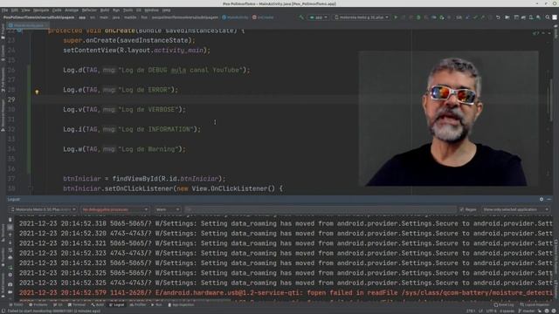559x314 pixels.
Task: Open Search Everywhere magnifier icon in toolbar
Action: tap(548, 17)
